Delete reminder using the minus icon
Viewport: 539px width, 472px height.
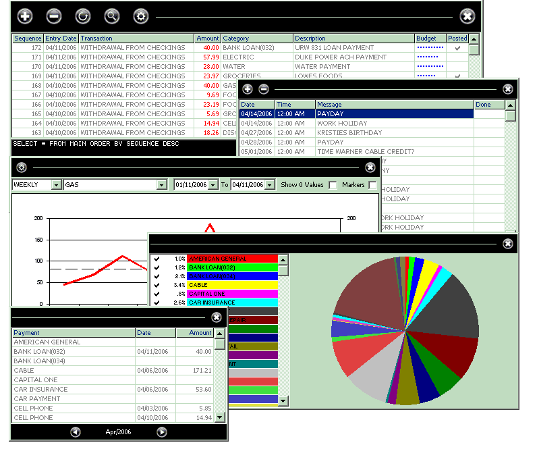point(264,89)
